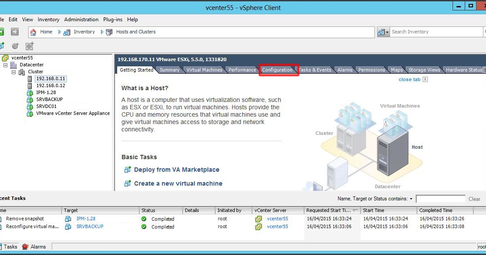Click the Home icon in the navigation bar
The height and width of the screenshot is (255, 486).
point(33,32)
